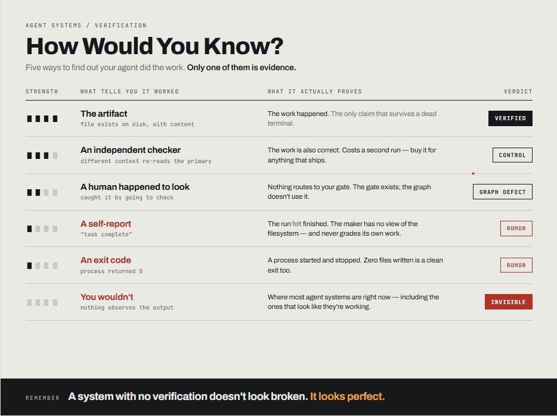The image size is (557, 416).
Task: Click the strength meter for An exit code
Action: click(42, 266)
